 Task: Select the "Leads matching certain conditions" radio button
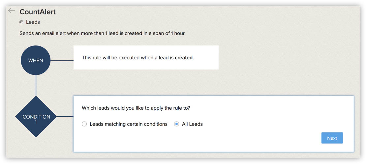[x=84, y=124]
